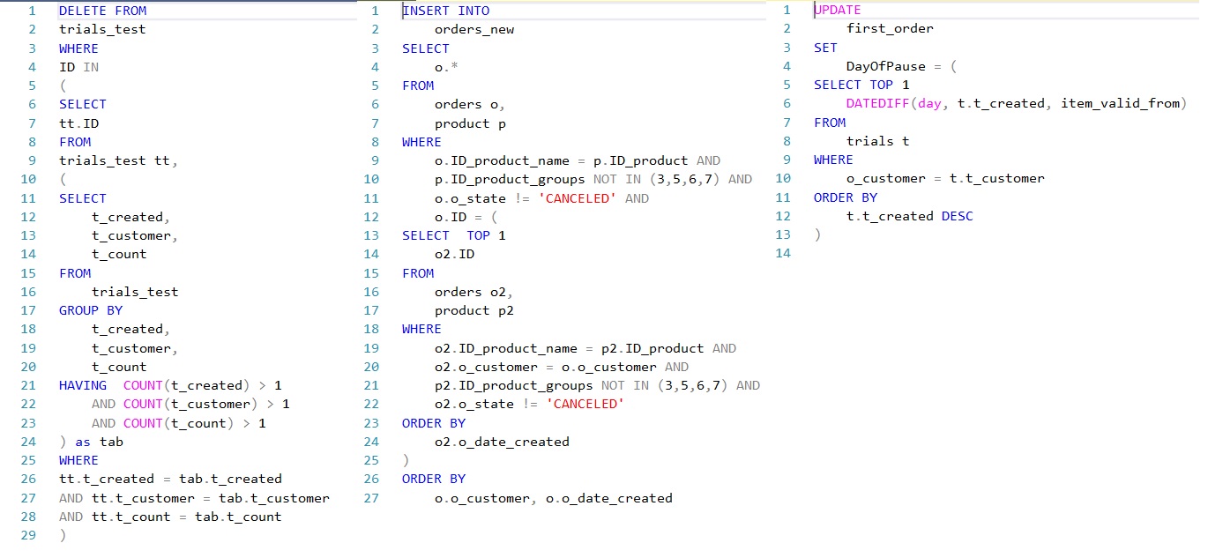Click the 'first_order' table name
The width and height of the screenshot is (1208, 558).
click(x=890, y=28)
